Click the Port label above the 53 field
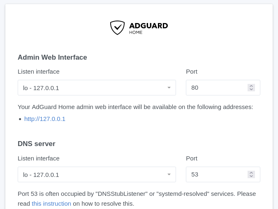Image resolution: width=278 pixels, height=209 pixels. pyautogui.click(x=192, y=158)
